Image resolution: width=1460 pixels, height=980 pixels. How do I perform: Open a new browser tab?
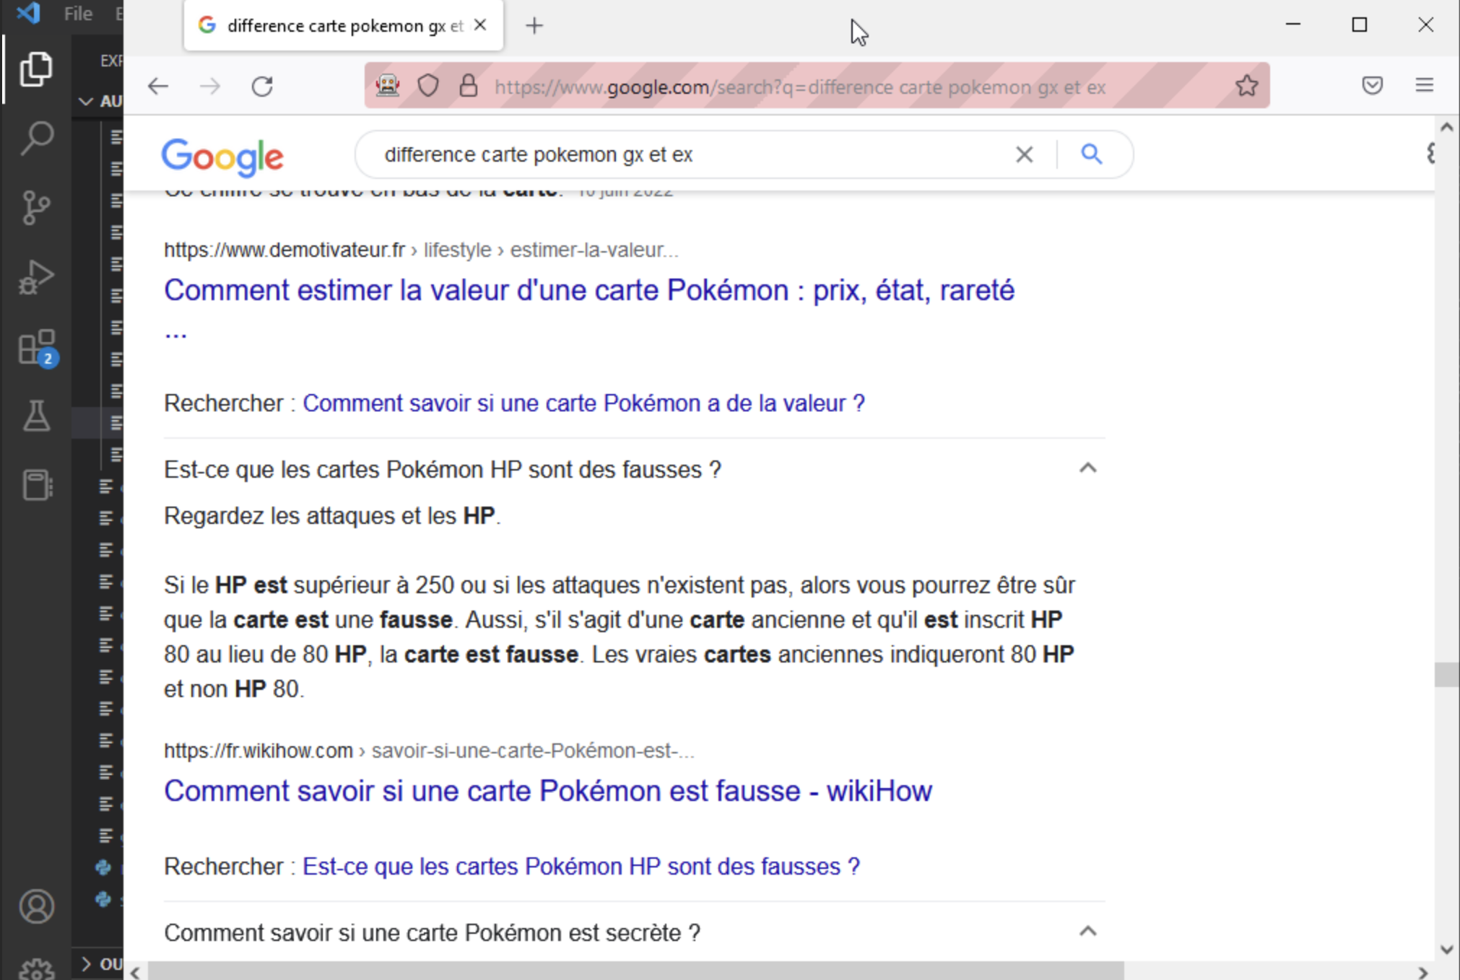tap(534, 26)
